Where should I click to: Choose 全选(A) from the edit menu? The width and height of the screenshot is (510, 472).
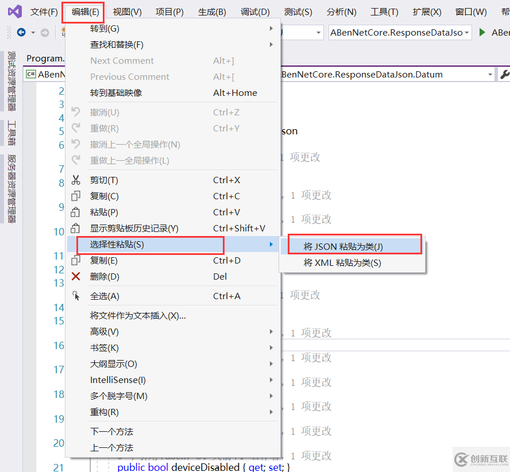(173, 296)
